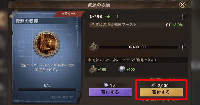Click the technology gear emblem image
200x105 pixels.
pos(46,44)
